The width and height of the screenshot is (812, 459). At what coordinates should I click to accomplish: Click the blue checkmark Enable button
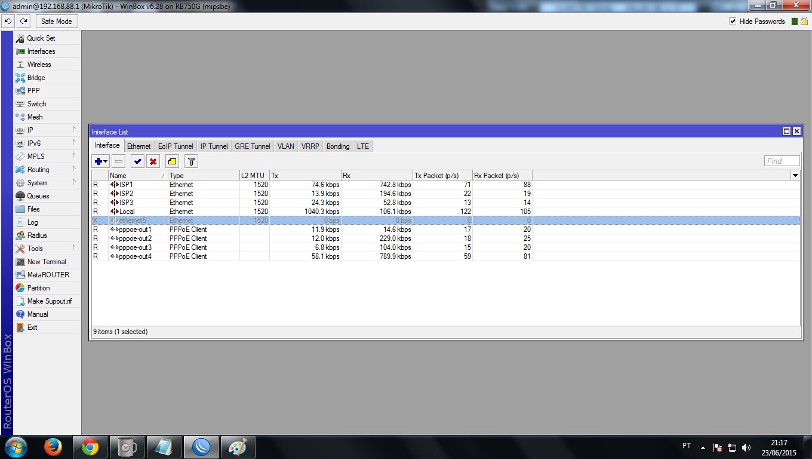(x=138, y=161)
